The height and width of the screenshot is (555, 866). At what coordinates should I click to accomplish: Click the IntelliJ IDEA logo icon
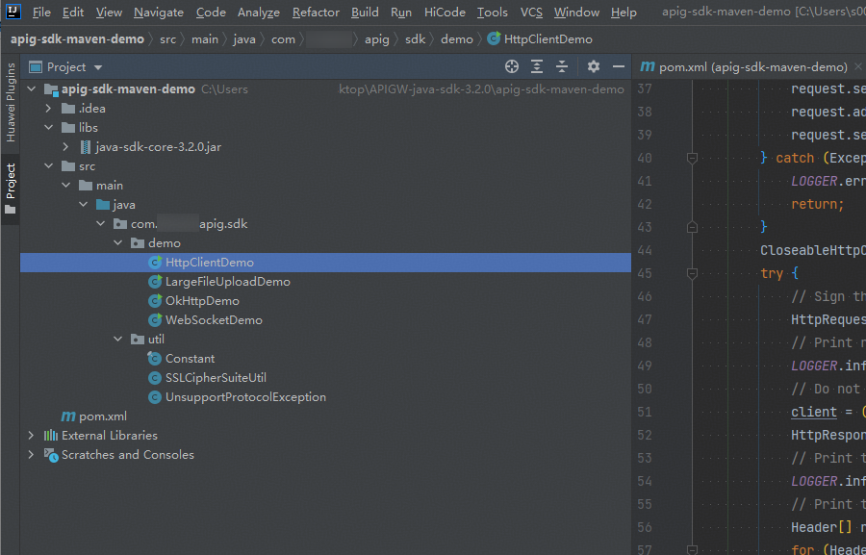[13, 11]
